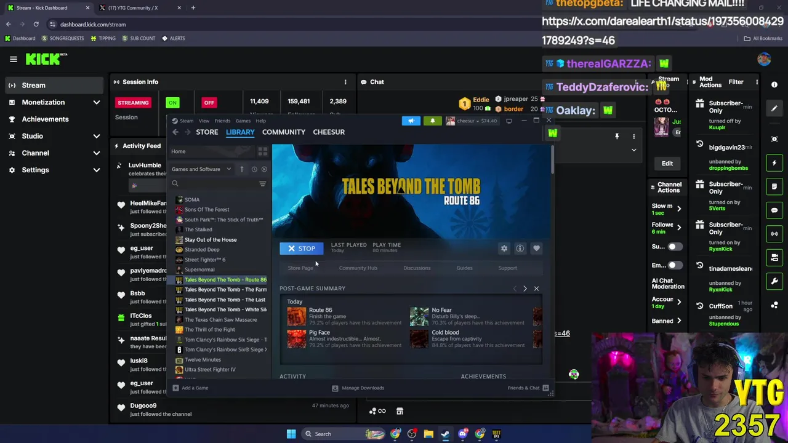788x443 pixels.
Task: Open the document panel icon on Kick rail
Action: (x=774, y=186)
